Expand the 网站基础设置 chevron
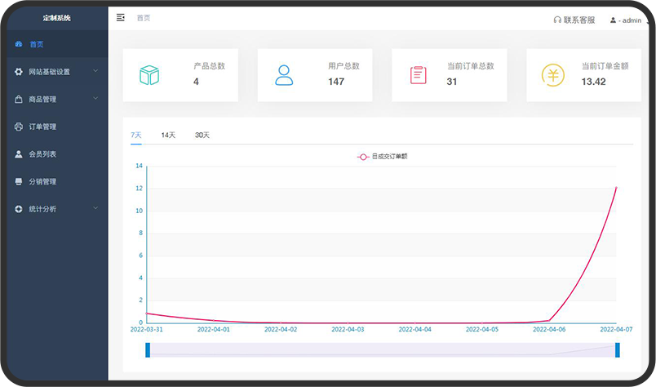656x387 pixels. point(95,71)
